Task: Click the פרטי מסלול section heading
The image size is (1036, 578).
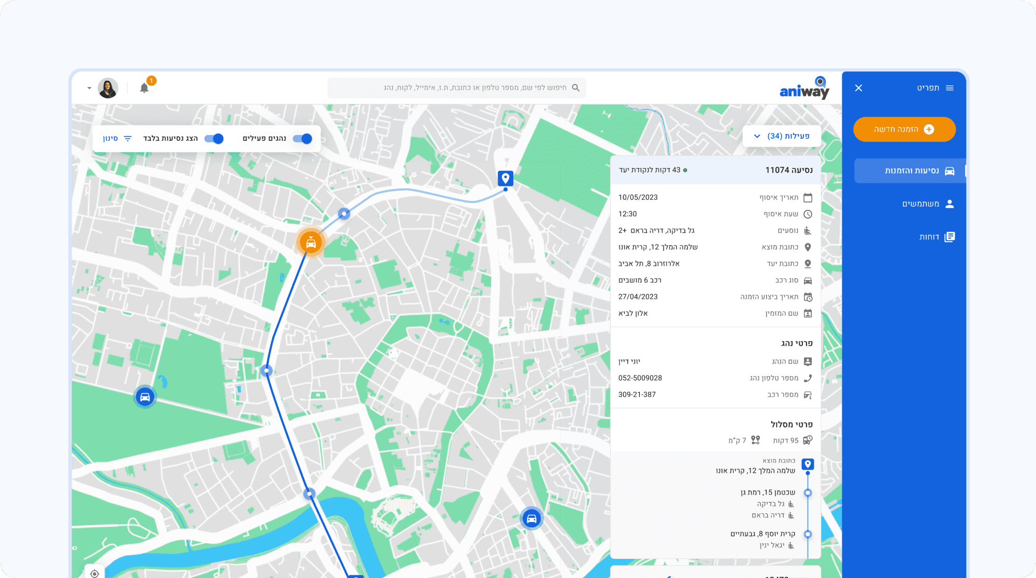Action: click(792, 424)
